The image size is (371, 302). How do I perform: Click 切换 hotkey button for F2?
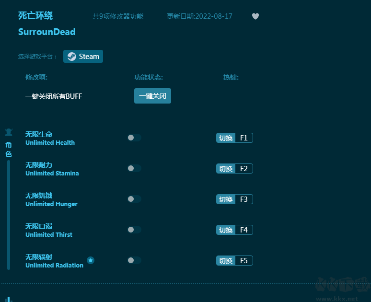pyautogui.click(x=226, y=169)
